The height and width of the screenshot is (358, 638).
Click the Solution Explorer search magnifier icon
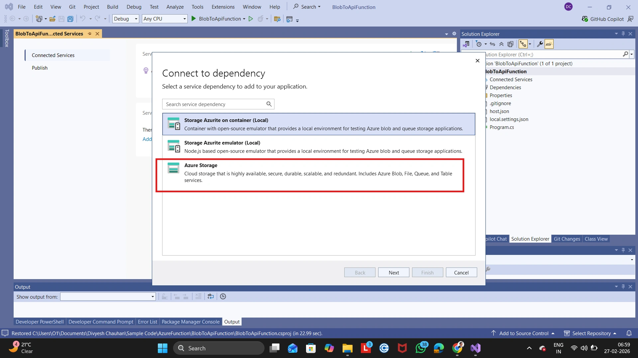(x=625, y=54)
